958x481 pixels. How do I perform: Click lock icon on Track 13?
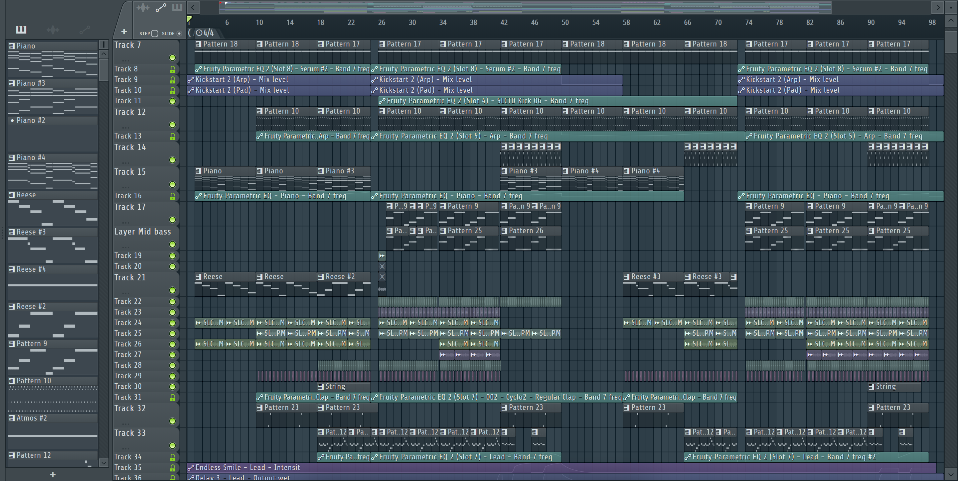click(173, 136)
